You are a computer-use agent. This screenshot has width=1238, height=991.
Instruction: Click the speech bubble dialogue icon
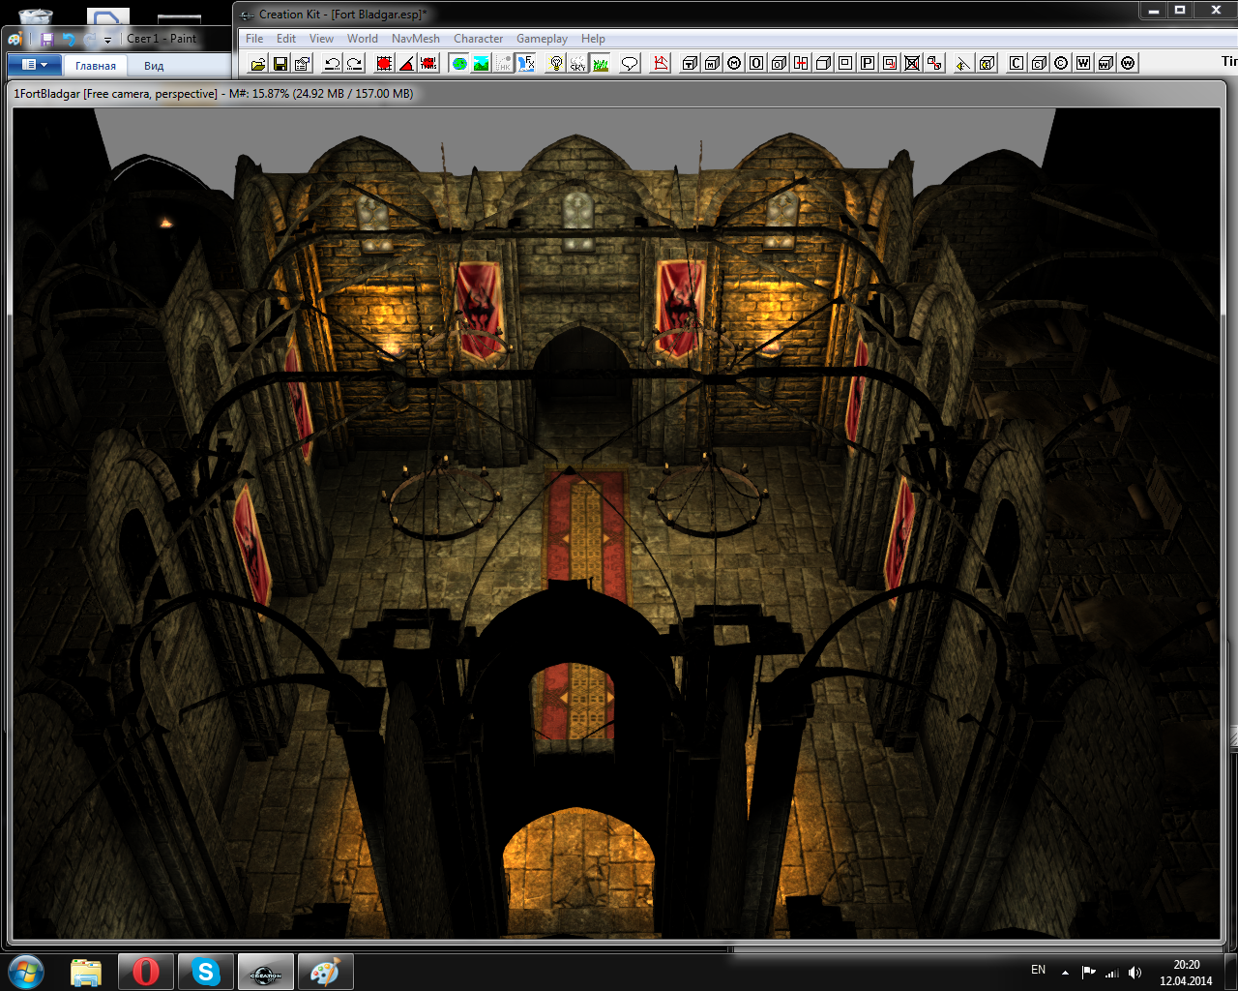630,64
